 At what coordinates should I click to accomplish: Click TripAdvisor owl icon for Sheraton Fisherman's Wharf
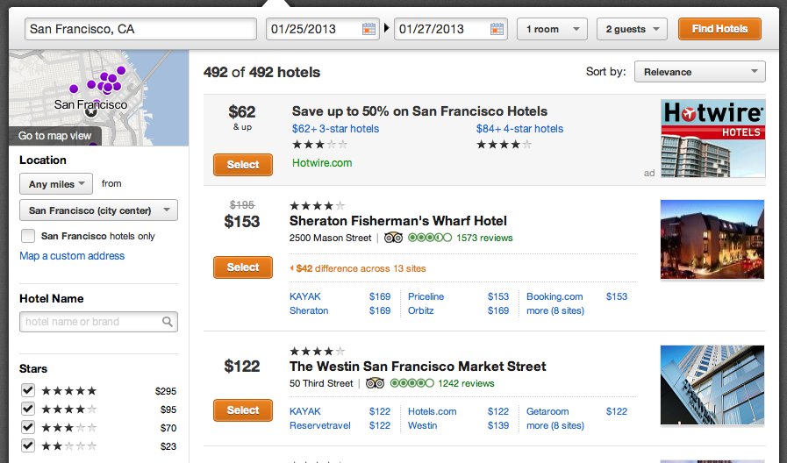point(393,238)
